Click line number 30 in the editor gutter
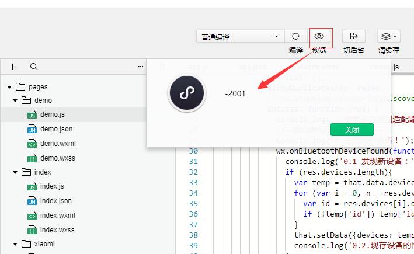 coord(193,151)
